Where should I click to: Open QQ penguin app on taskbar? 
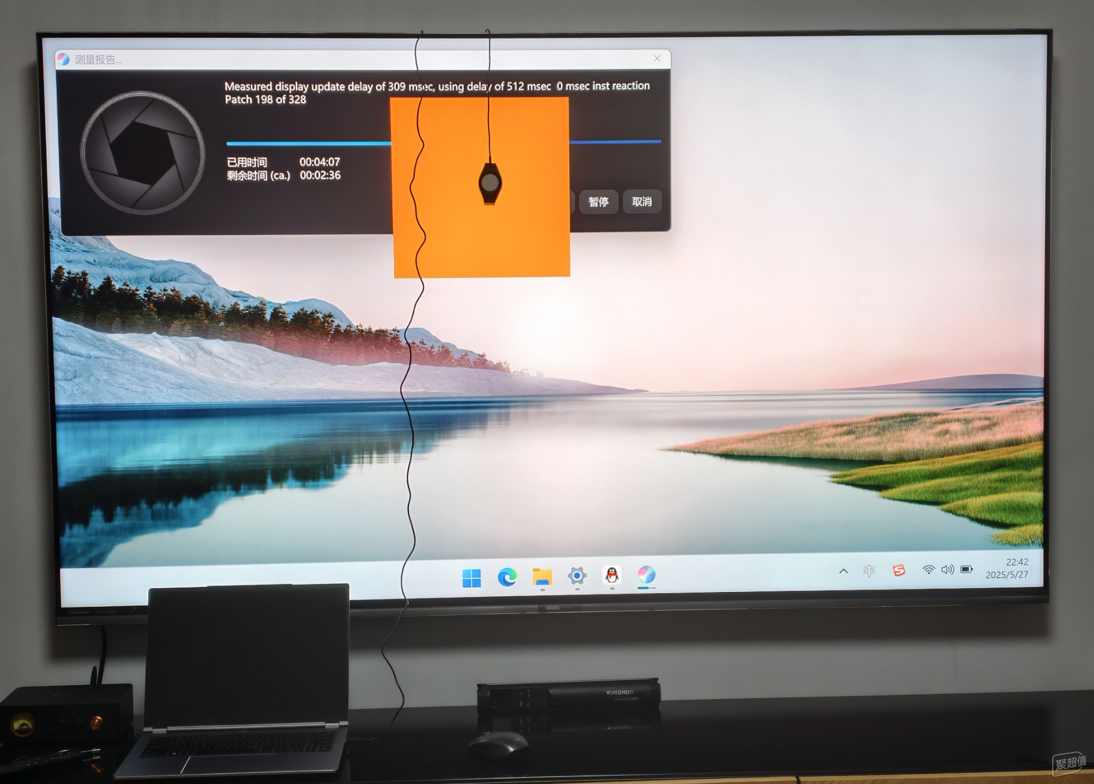(x=612, y=575)
